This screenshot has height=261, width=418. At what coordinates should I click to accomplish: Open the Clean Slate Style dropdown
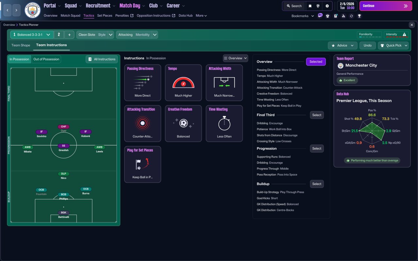95,35
